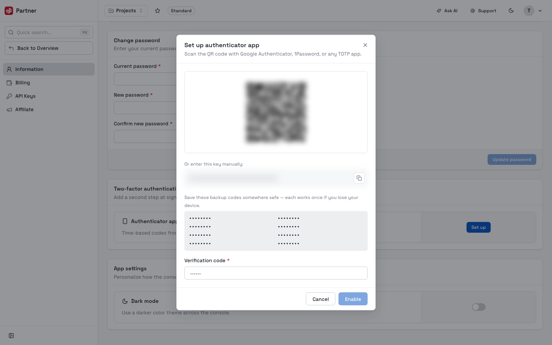Click the Standard plan badge
The height and width of the screenshot is (345, 552).
pyautogui.click(x=181, y=11)
